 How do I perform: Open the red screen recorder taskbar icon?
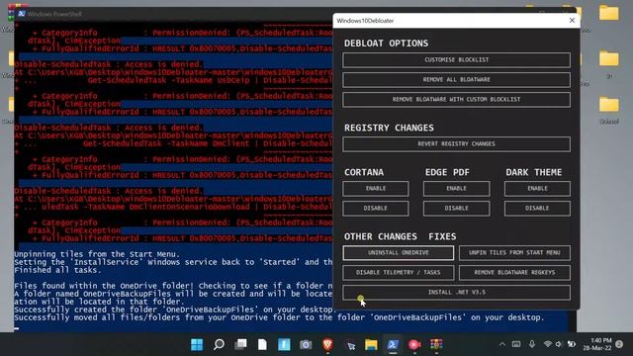click(x=414, y=344)
